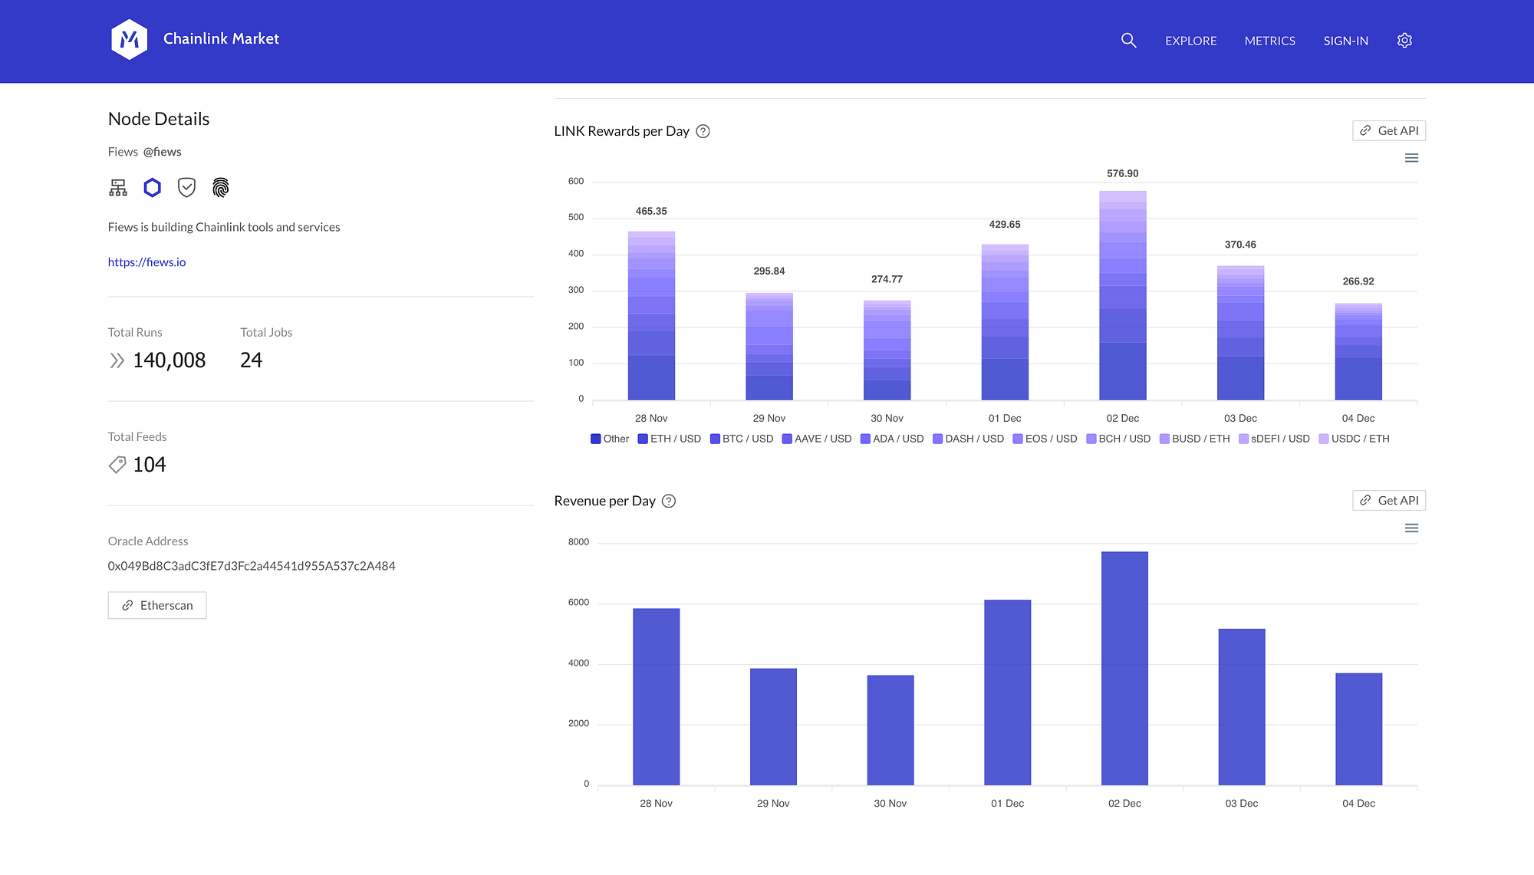Open the https://fiews.io link

point(146,262)
